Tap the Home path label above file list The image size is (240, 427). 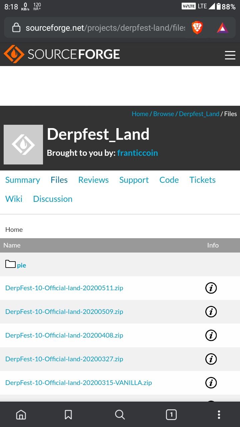[x=14, y=230]
